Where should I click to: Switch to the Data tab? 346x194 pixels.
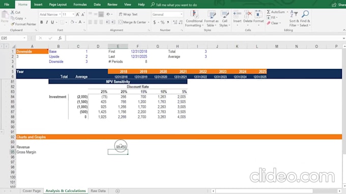(x=97, y=5)
